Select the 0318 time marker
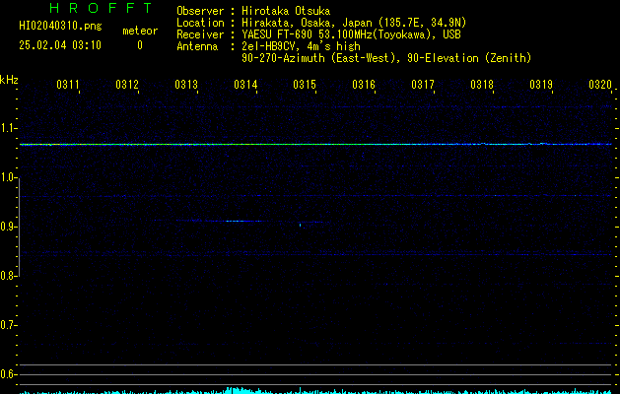 click(482, 85)
